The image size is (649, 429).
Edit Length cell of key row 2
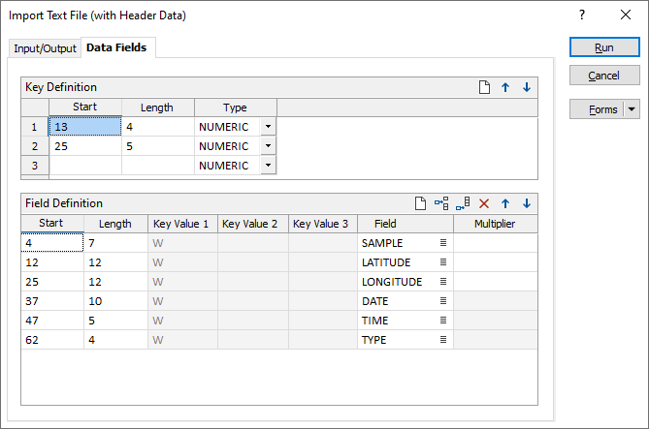tap(158, 146)
